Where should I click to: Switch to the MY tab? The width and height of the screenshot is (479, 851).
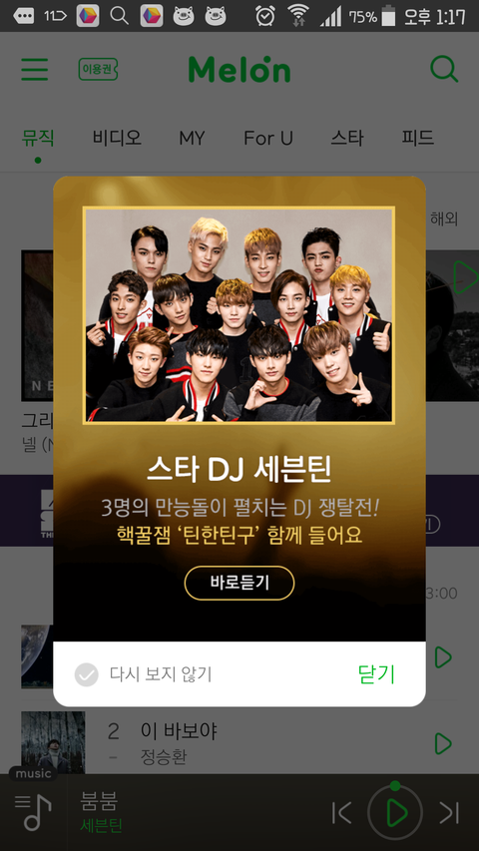[193, 138]
